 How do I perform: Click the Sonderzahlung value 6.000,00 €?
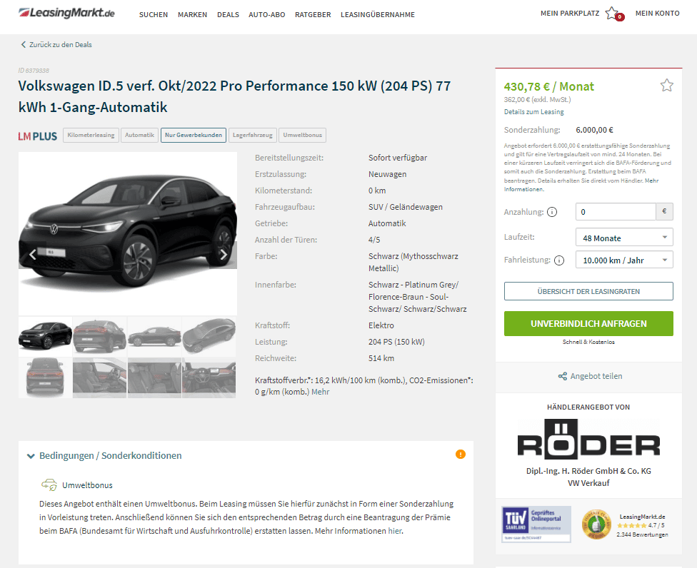[x=594, y=130]
